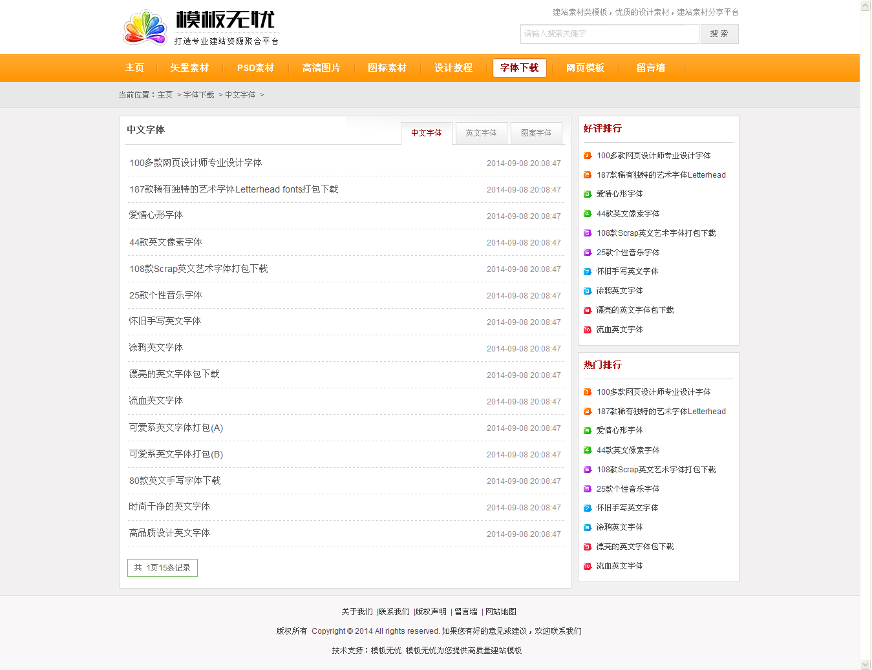Screen dimensions: 872x670
Task: Open 可爱系英文字体打包(A) link
Action: tap(176, 428)
